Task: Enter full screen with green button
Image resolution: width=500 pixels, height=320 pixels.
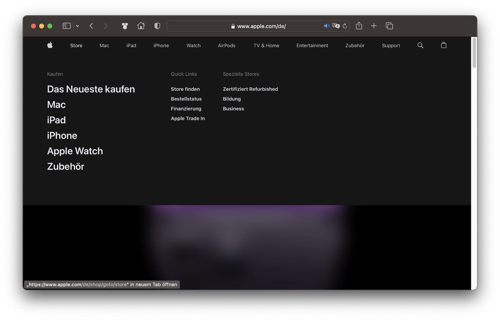Action: click(50, 26)
